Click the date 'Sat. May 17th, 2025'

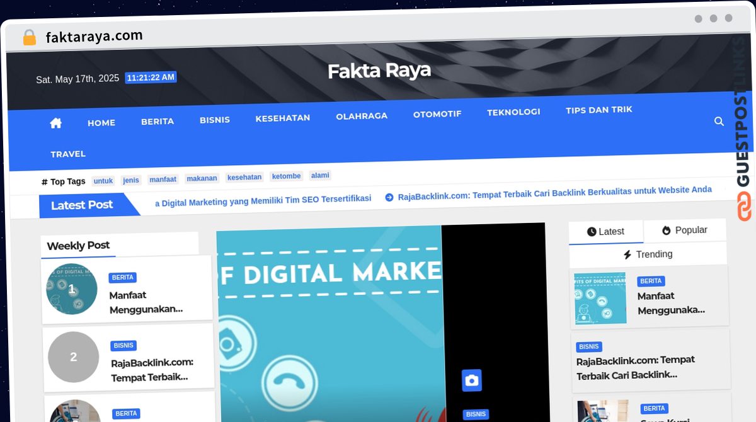77,79
